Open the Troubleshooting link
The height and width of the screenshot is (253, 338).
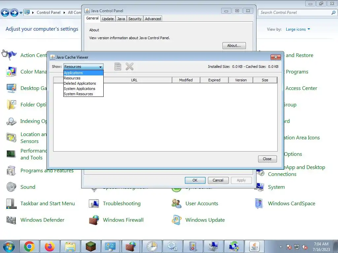tap(121, 204)
